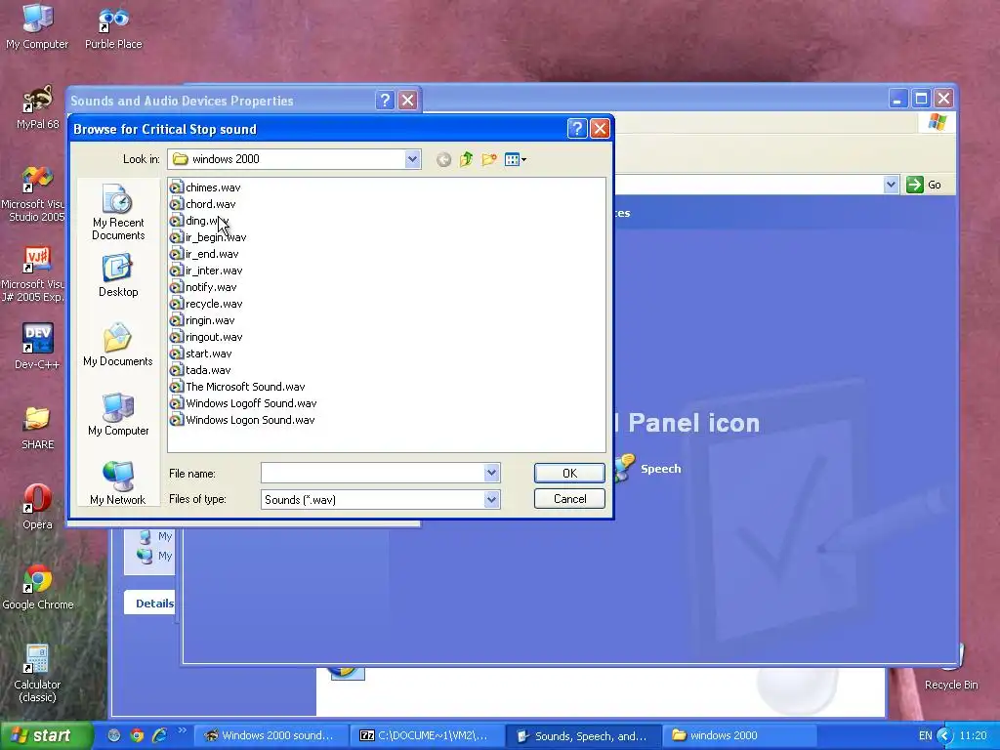Screen dimensions: 1000x750
Task: Click the MyPal 68 desktop icon
Action: (x=37, y=106)
